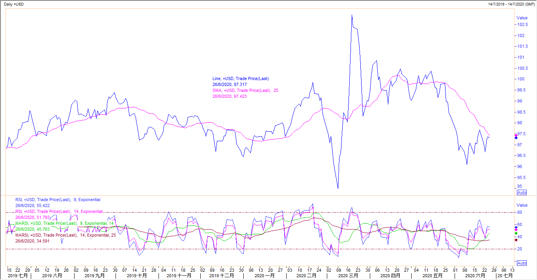Image resolution: width=537 pixels, height=280 pixels.
Task: Click the '2019 十月' month label
Action: [x=137, y=276]
